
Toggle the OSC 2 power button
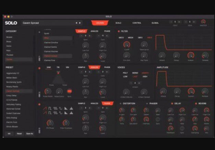click(39, 68)
